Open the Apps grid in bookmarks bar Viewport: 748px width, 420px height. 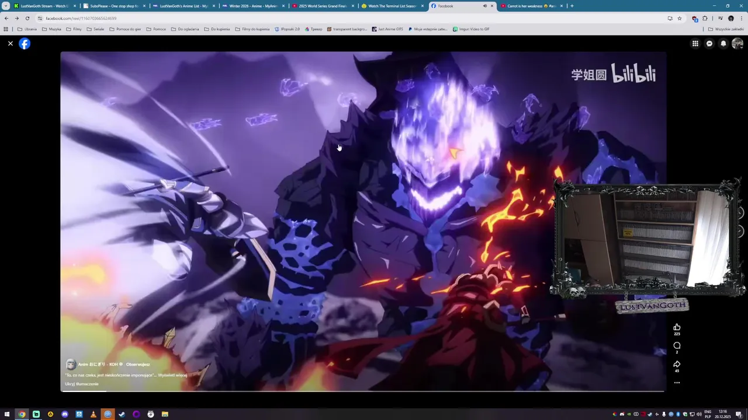click(x=6, y=29)
